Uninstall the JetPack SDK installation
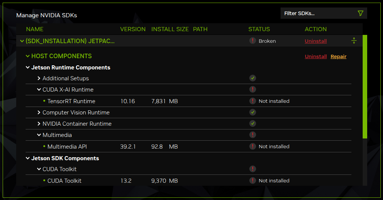Screen dimensions: 383x200 [316, 41]
